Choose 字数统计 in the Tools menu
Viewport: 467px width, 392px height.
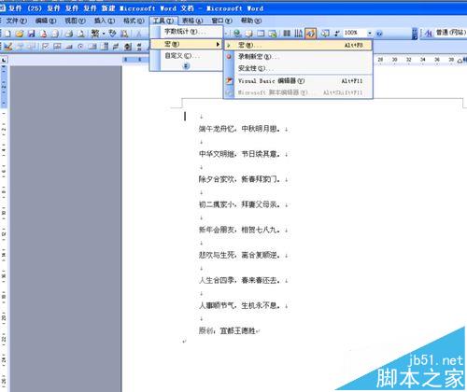tap(186, 32)
